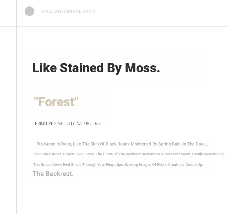Click the beige "Forest" title text
The image size is (229, 214).
56,102
